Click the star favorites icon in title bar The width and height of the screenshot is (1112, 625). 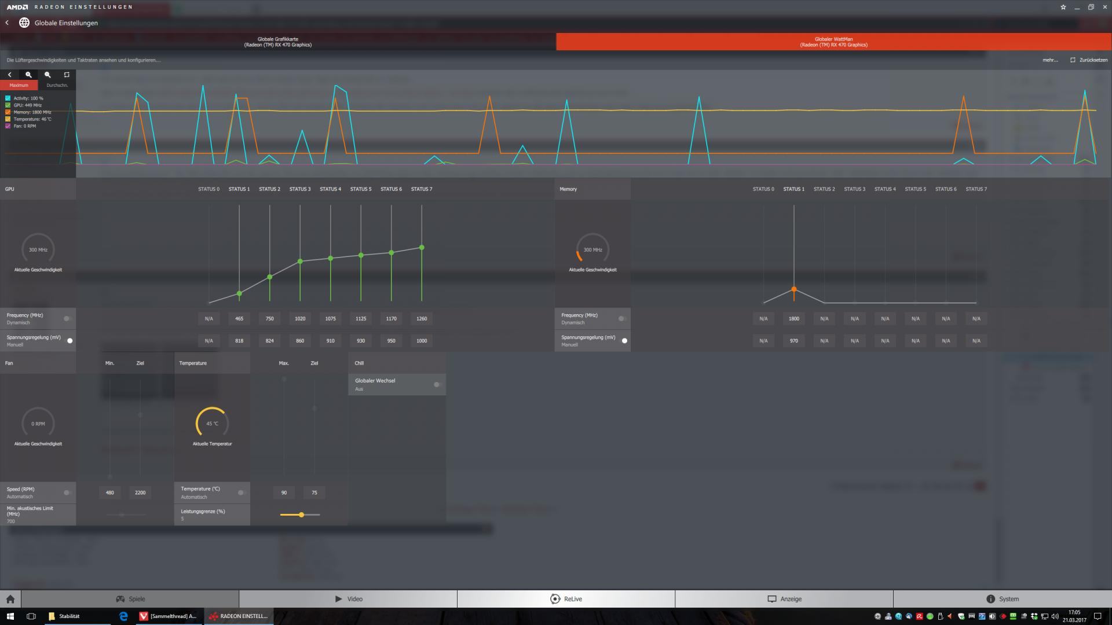(x=1063, y=8)
